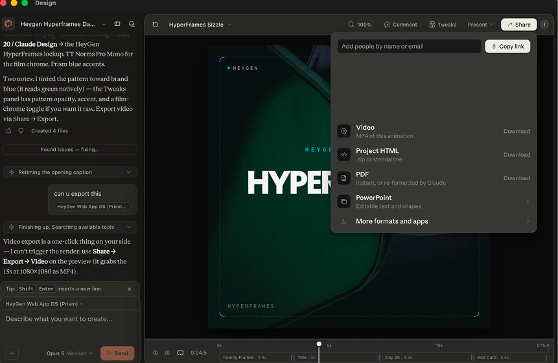Image resolution: width=558 pixels, height=363 pixels.
Task: Click the Created 4 files text
Action: coord(49,130)
